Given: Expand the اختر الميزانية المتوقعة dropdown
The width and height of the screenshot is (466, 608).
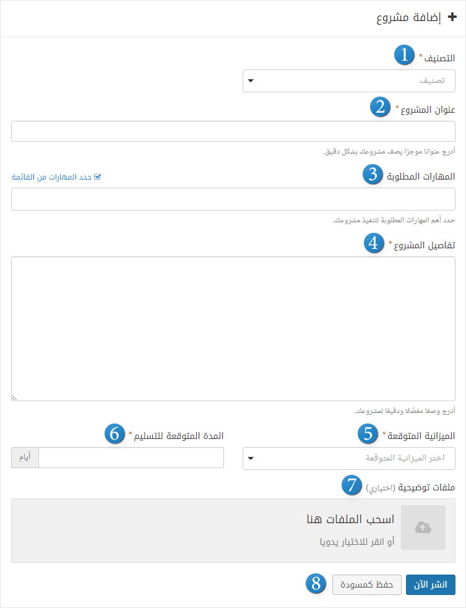Looking at the screenshot, I should point(349,458).
